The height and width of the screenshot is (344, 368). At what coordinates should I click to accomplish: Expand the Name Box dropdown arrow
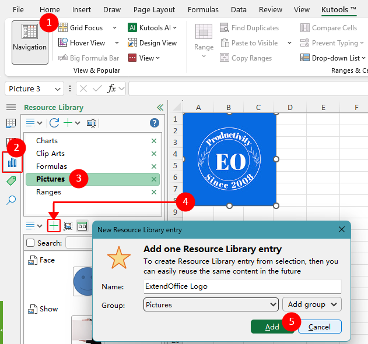[x=57, y=89]
